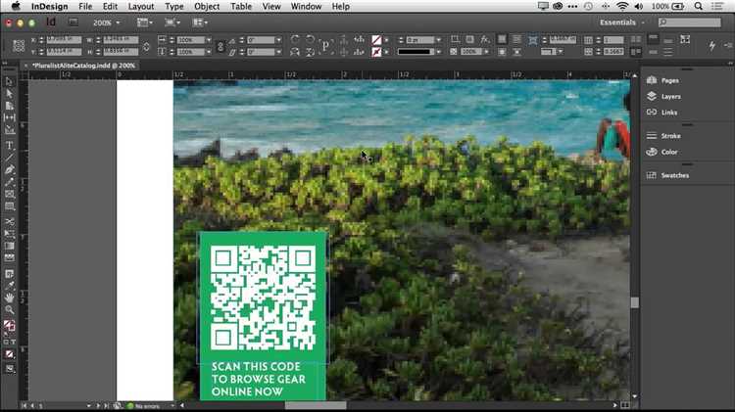Image resolution: width=735 pixels, height=412 pixels.
Task: Click the horizontal scrollbar thumb
Action: pyautogui.click(x=316, y=405)
